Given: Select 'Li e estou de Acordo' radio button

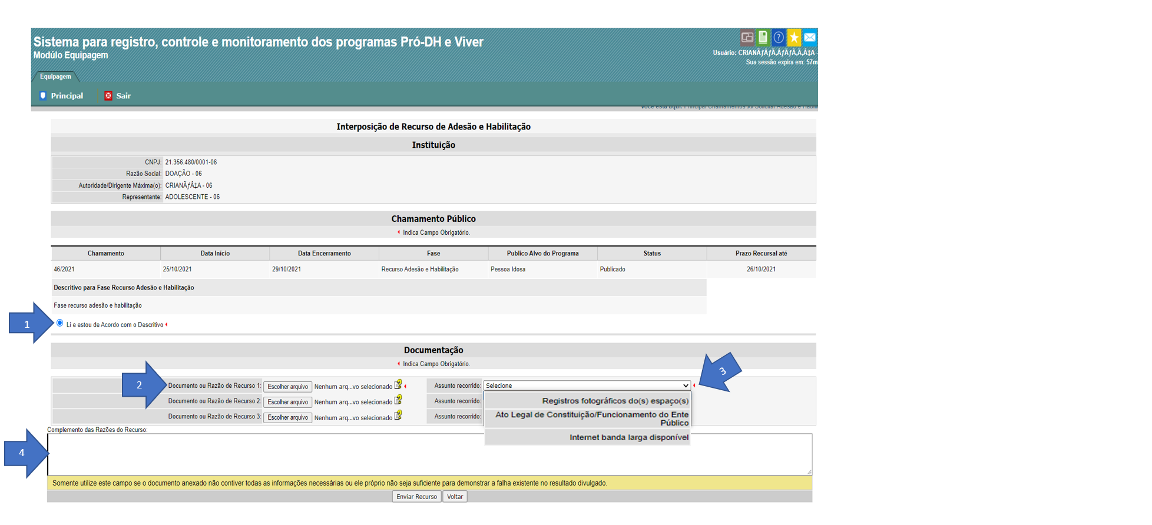Looking at the screenshot, I should coord(60,323).
